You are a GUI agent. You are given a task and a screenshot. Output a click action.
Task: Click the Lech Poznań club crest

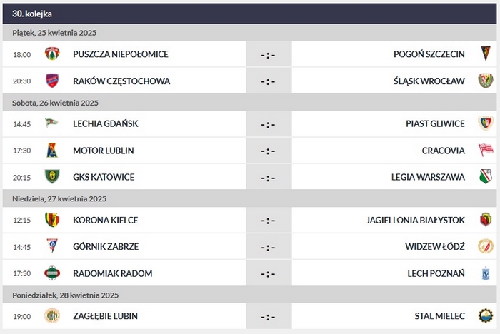point(485,273)
